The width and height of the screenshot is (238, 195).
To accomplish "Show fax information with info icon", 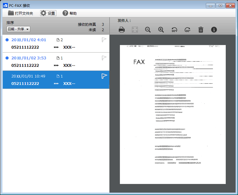I will click(214, 30).
